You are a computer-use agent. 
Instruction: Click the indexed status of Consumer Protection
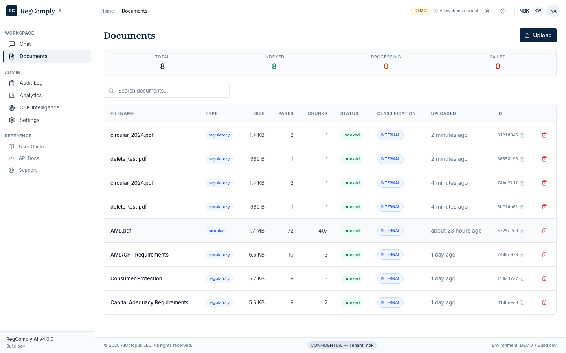coord(351,278)
